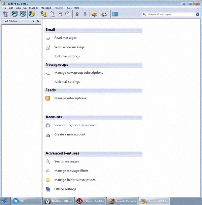Expand the Check Mail dropdown arrow
The width and height of the screenshot is (202, 205).
click(x=37, y=15)
